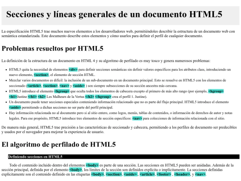Click the closing </h2> tag
The width and height of the screenshot is (241, 181).
coord(90,97)
